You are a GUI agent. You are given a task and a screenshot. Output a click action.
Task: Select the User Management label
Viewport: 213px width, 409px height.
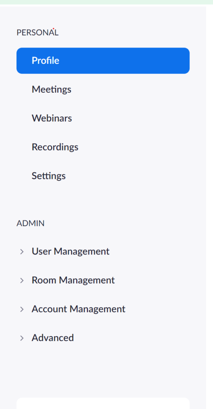click(70, 252)
